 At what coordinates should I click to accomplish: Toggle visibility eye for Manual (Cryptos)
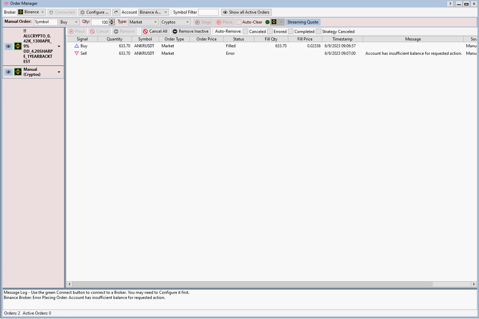point(8,72)
